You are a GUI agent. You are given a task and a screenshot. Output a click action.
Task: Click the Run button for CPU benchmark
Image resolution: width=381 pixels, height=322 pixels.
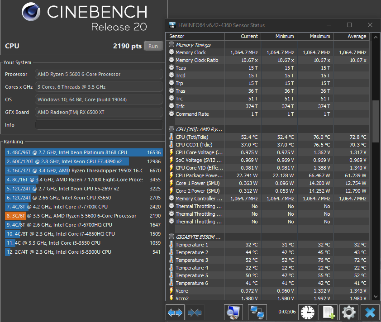click(153, 46)
